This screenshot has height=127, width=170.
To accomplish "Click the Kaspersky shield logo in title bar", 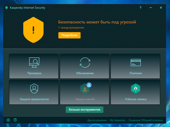I will [7, 8].
